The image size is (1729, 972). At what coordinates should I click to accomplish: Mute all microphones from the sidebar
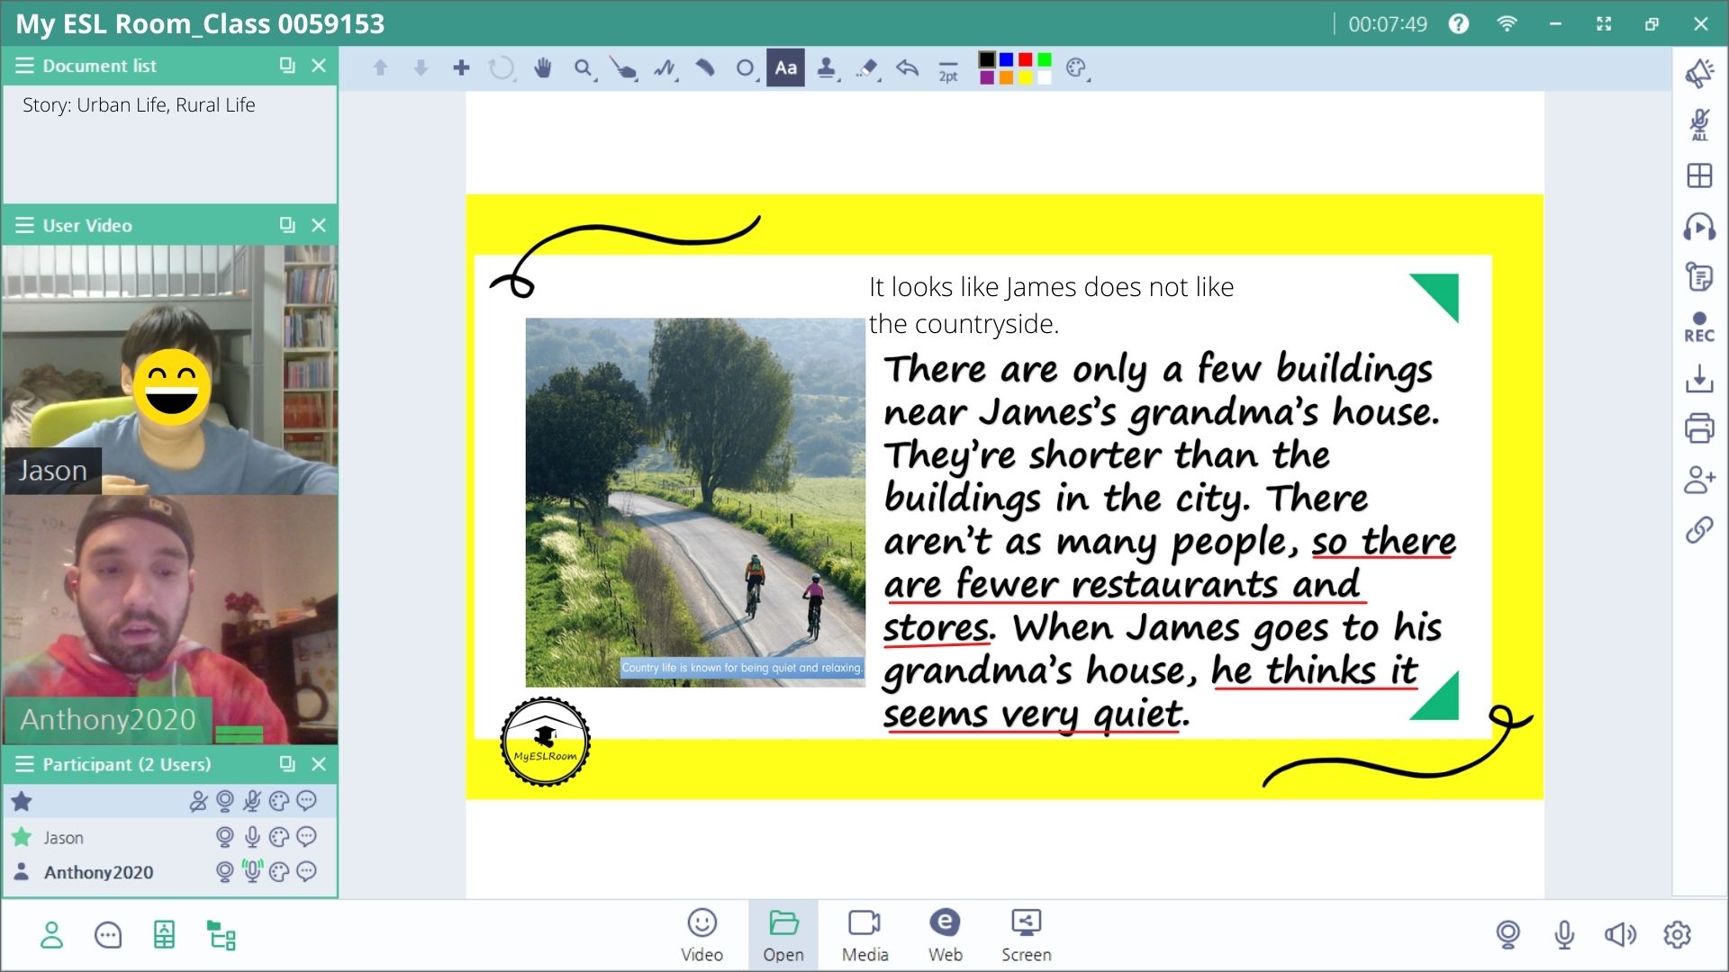[1699, 125]
